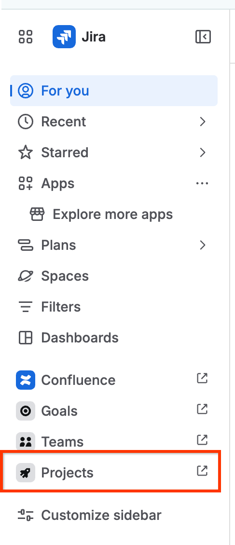The width and height of the screenshot is (235, 545).
Task: Click the Projects rocket icon
Action: point(26,473)
